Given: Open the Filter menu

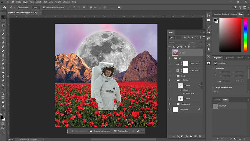Looking at the screenshot, I should 45,2.
